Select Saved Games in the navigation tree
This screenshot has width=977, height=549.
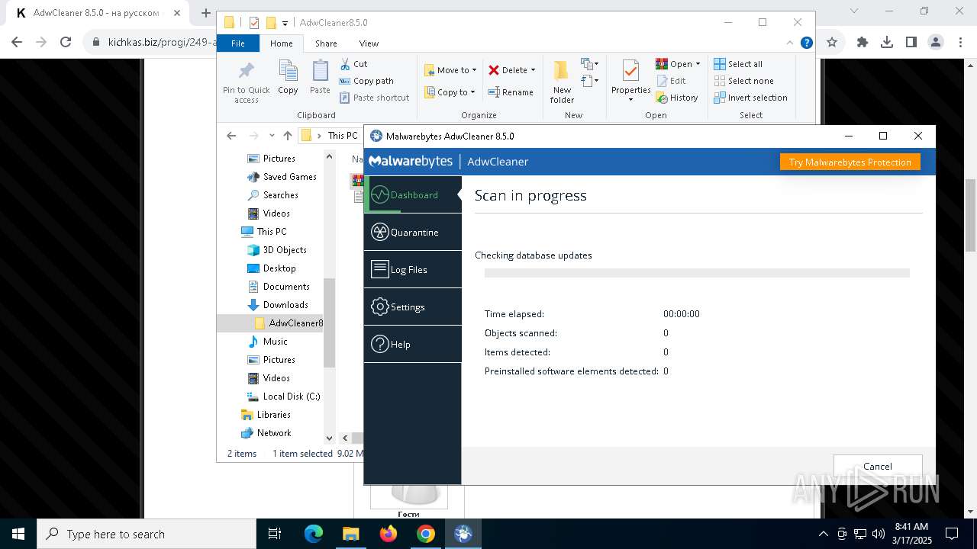(282, 176)
